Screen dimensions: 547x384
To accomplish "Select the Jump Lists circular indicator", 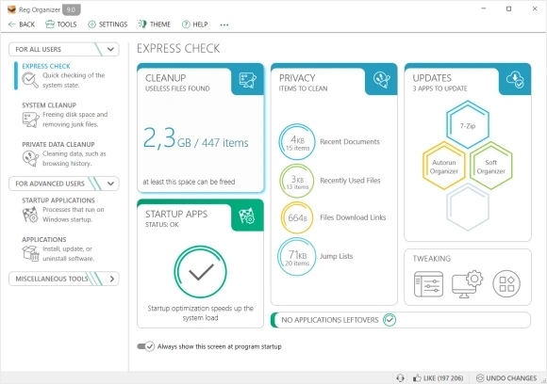I will pos(296,257).
